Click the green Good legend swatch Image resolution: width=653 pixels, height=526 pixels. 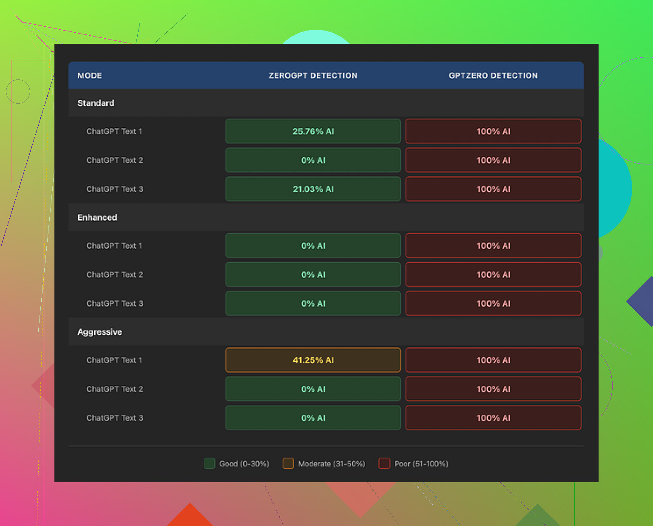pyautogui.click(x=210, y=464)
